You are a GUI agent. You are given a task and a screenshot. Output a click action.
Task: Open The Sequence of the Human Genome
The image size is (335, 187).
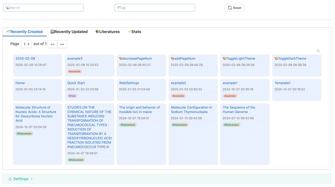[239, 109]
